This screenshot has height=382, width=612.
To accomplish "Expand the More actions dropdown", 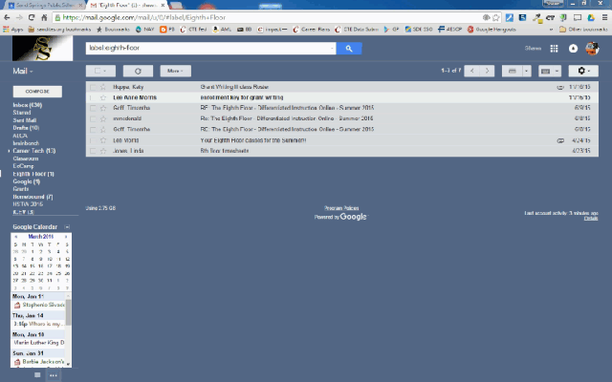I will point(174,71).
